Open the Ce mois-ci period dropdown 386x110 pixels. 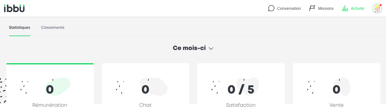[x=193, y=48]
